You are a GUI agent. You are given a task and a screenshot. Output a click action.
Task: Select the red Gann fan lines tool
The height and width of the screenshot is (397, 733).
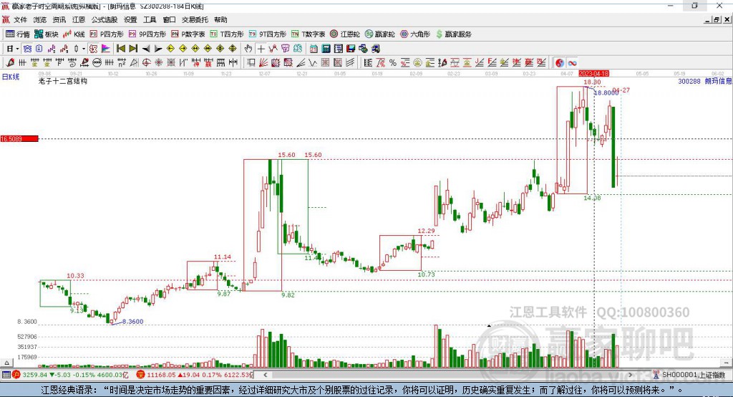tap(263, 63)
